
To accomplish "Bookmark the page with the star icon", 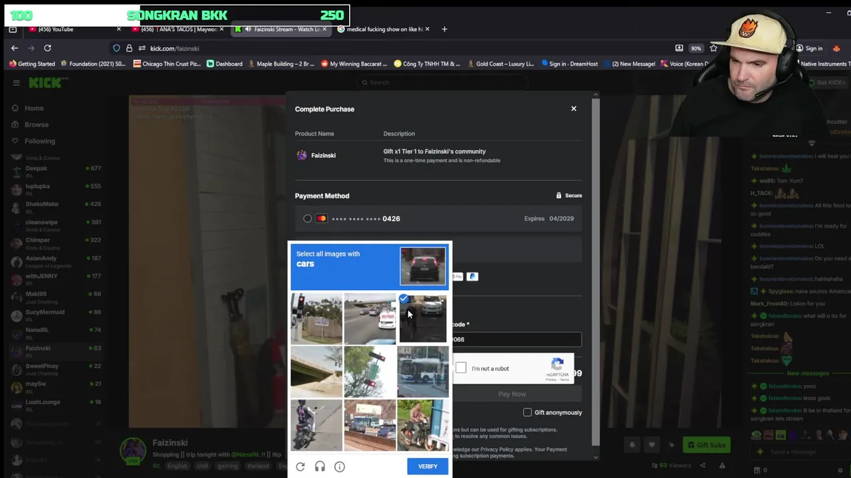I will [x=713, y=48].
